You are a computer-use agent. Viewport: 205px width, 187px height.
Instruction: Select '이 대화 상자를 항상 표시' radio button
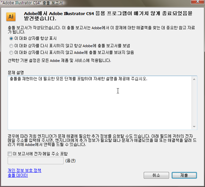click(11, 38)
